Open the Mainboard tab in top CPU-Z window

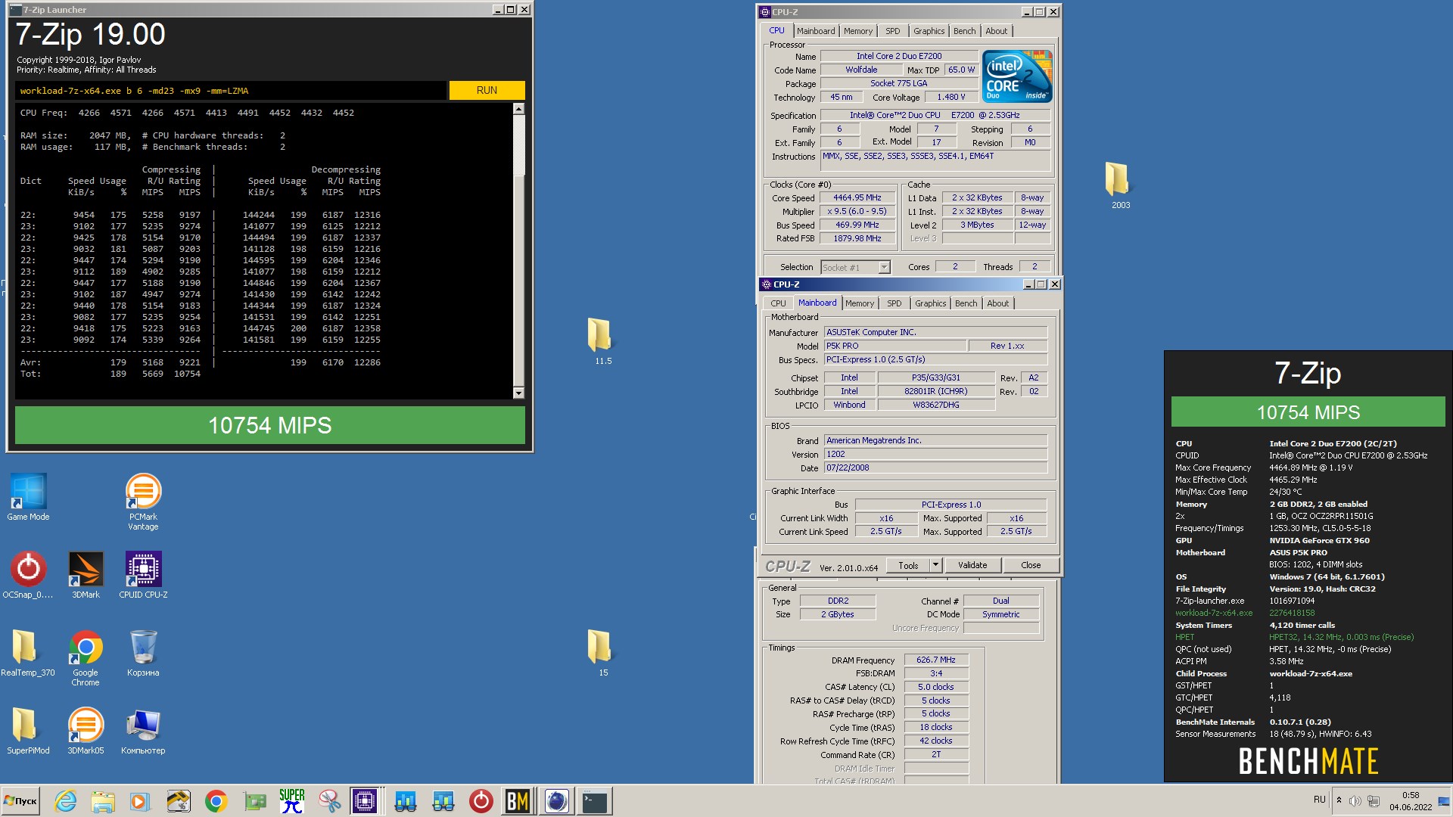pyautogui.click(x=816, y=31)
